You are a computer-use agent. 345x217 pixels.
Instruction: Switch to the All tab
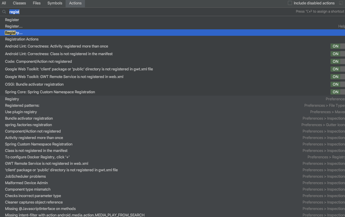pyautogui.click(x=4, y=3)
